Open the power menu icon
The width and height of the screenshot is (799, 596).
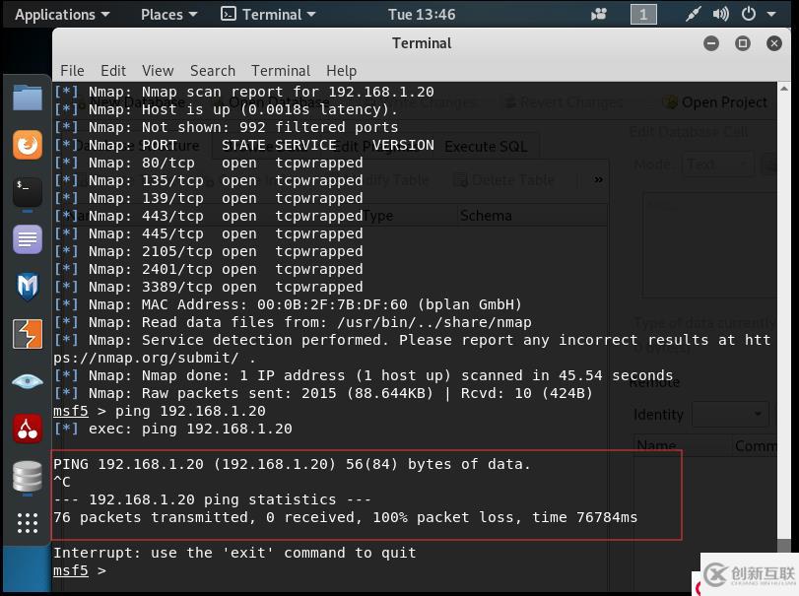point(748,14)
